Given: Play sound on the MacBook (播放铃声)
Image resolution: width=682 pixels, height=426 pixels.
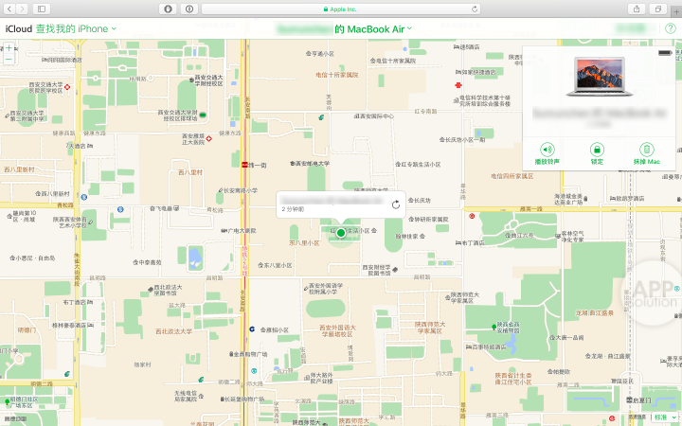Looking at the screenshot, I should [x=547, y=153].
